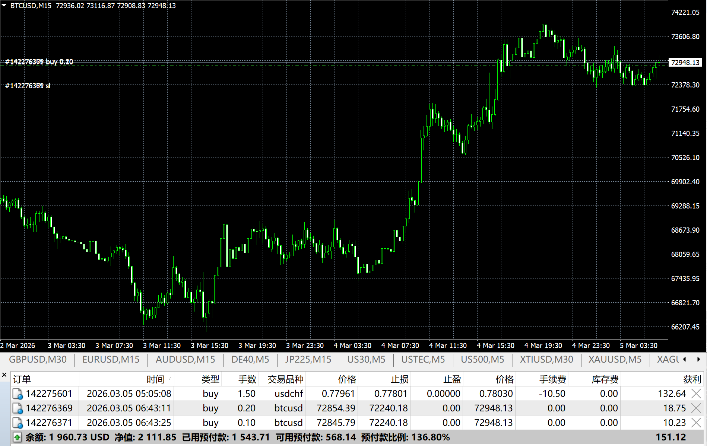
Task: Select the US500,M5 chart tab
Action: pos(482,359)
